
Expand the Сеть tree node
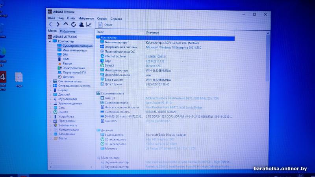50,108
